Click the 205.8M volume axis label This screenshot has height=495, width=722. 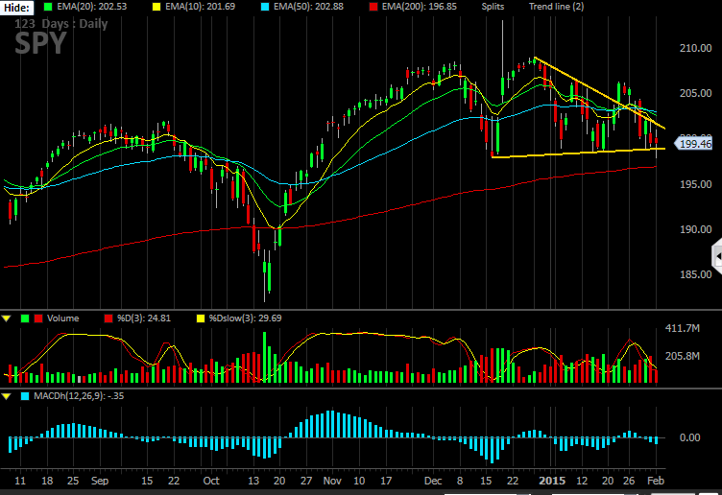(683, 356)
